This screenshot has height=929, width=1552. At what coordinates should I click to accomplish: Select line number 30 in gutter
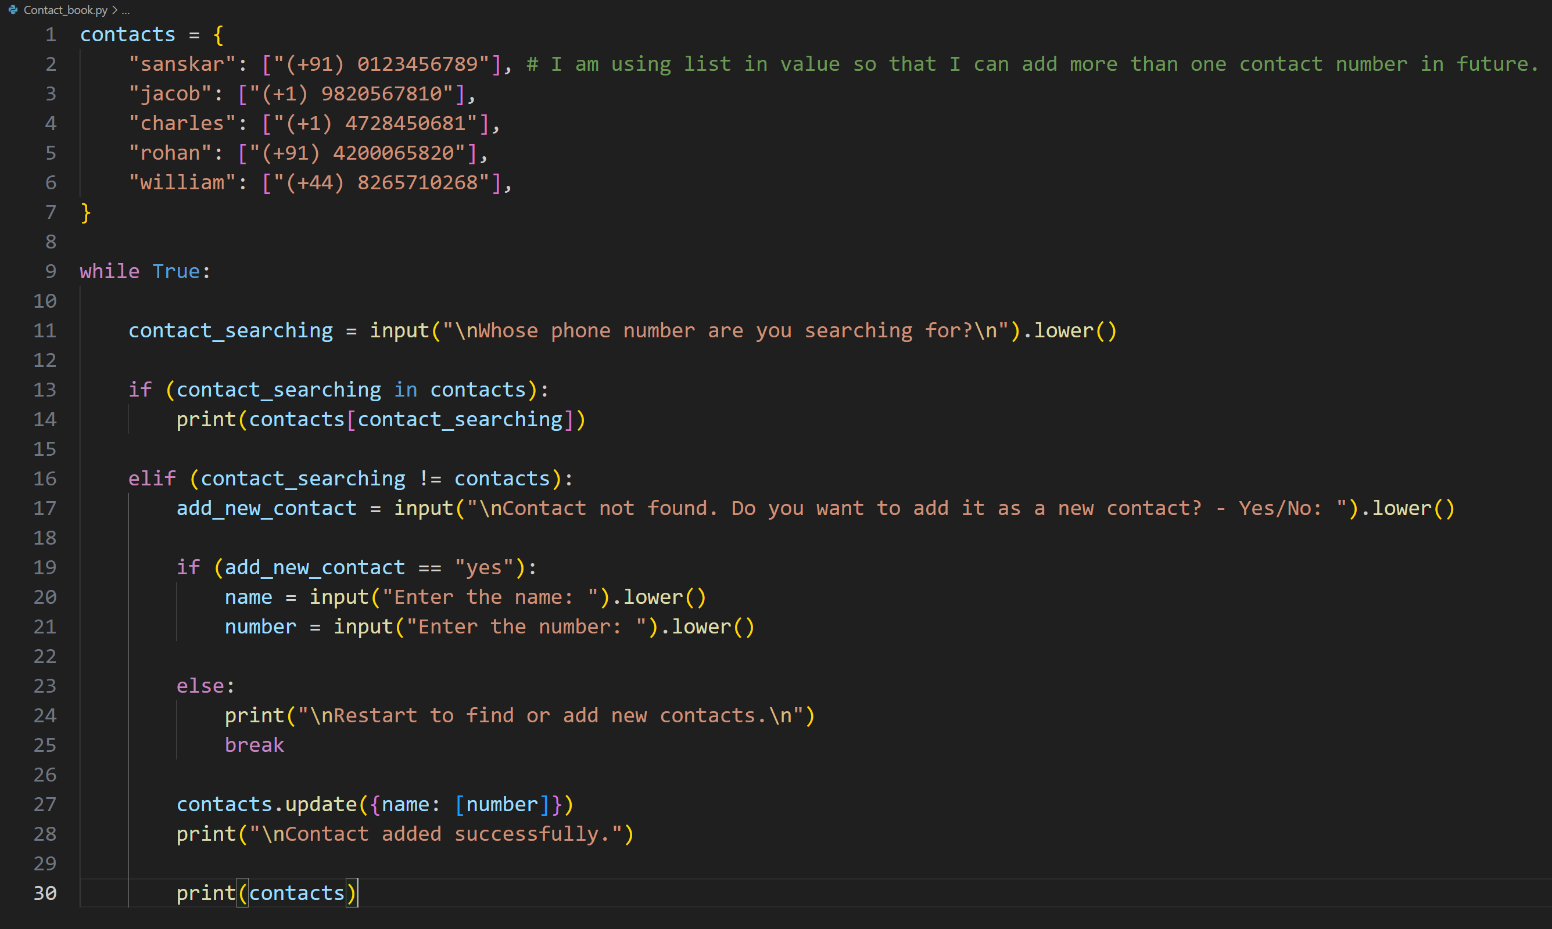(45, 892)
